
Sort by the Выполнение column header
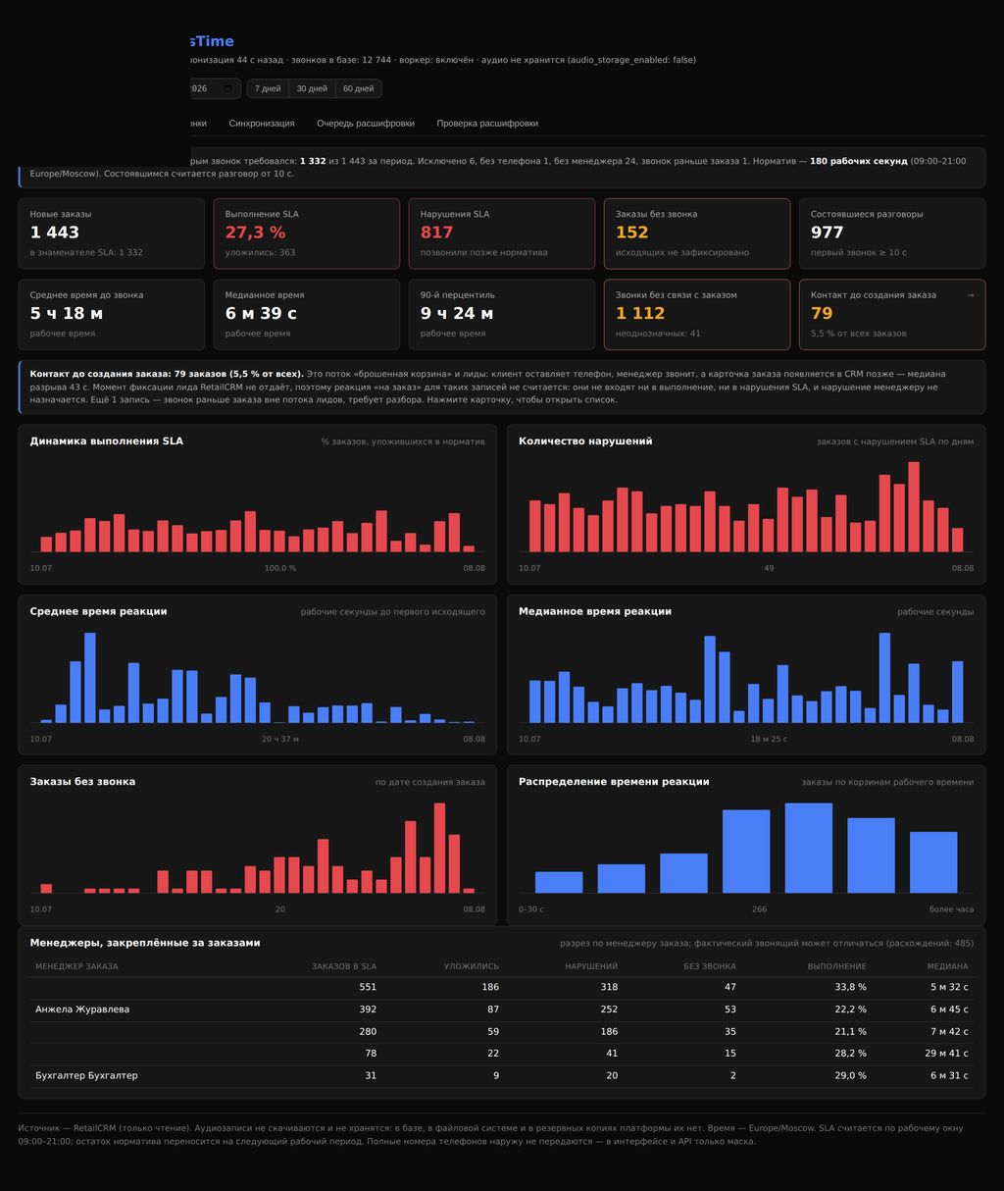click(837, 966)
